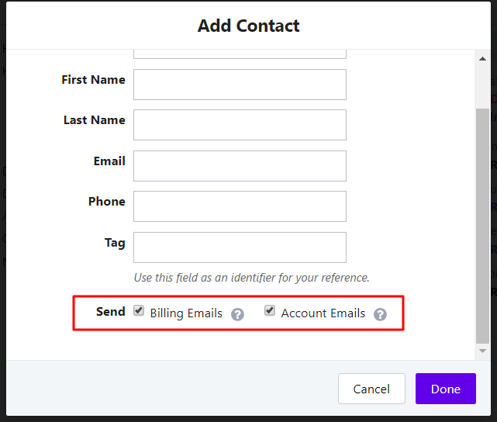The height and width of the screenshot is (422, 497).
Task: Focus the Email input field
Action: coord(240,166)
